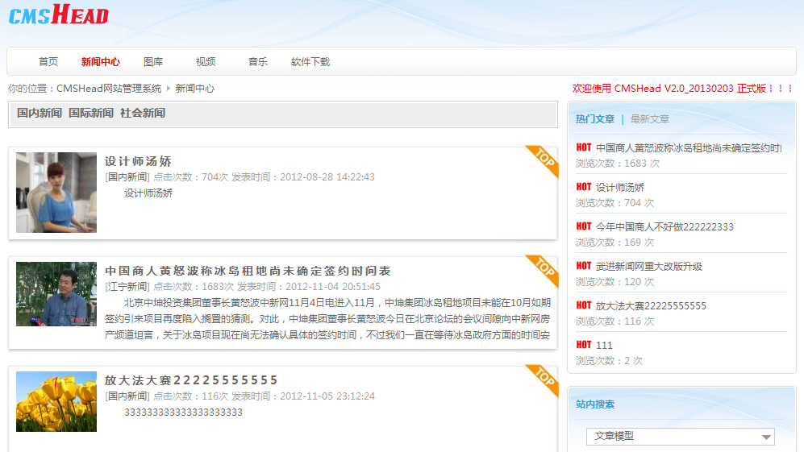Viewport: 804px width, 452px height.
Task: Go to 首页 in navigation bar
Action: (48, 62)
